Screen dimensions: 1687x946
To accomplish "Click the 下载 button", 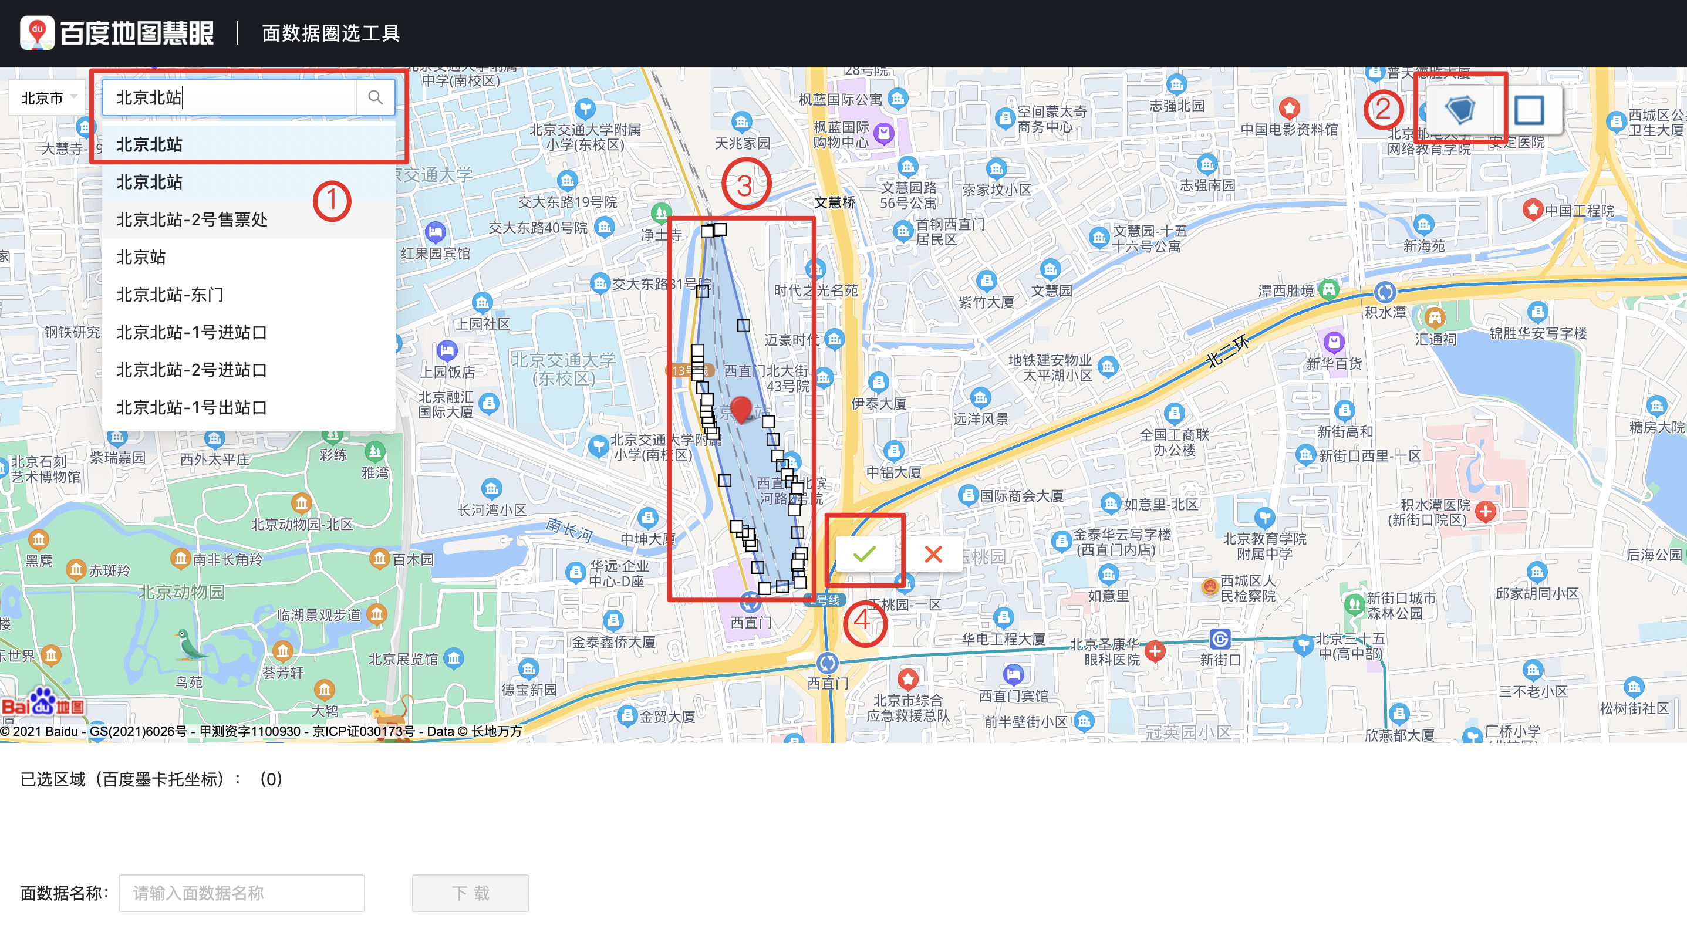I will (x=470, y=893).
